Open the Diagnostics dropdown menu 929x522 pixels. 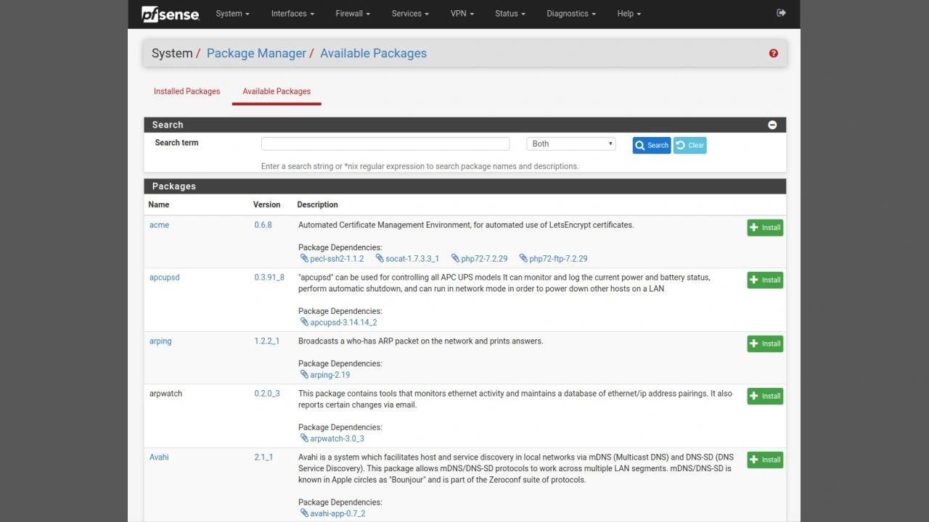571,14
